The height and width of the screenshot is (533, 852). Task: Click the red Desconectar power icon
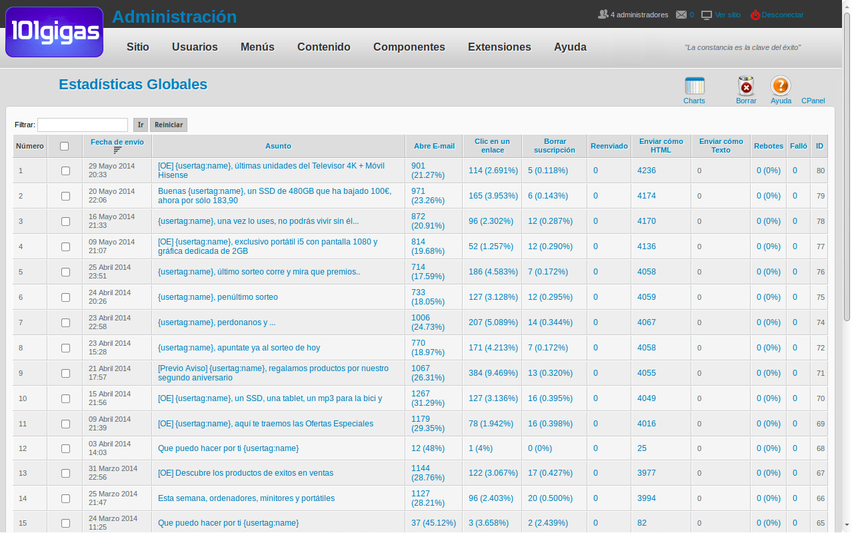tap(755, 15)
